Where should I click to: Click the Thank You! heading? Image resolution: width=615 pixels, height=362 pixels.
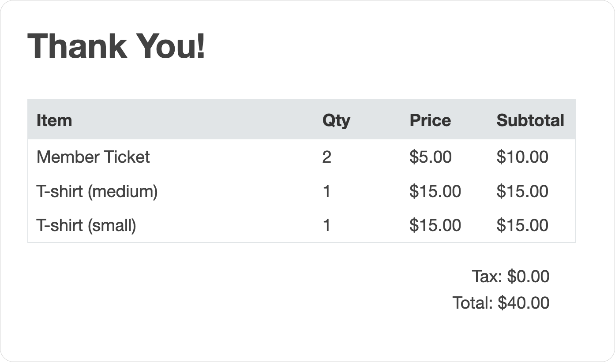[x=116, y=46]
